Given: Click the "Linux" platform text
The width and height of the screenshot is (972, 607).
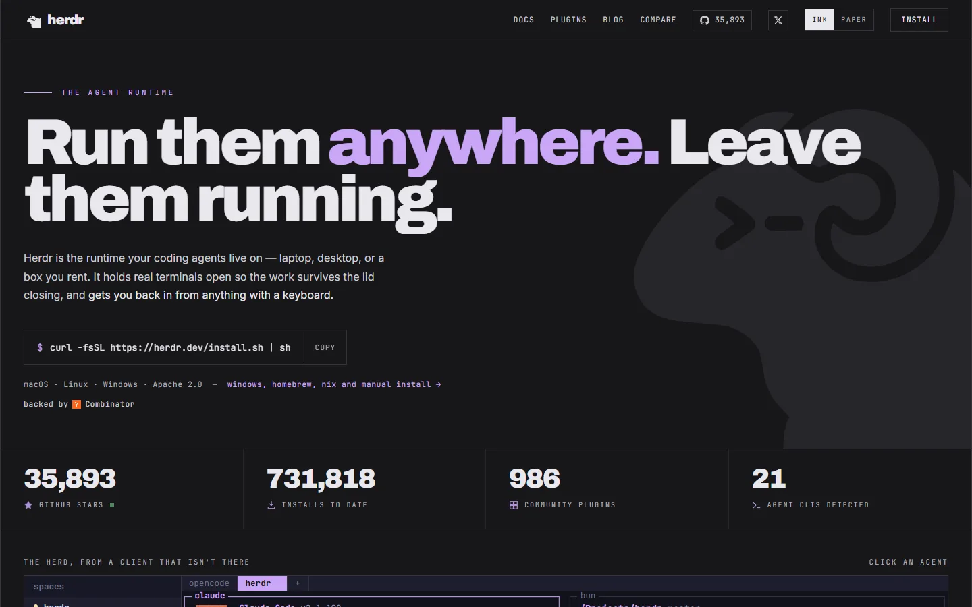Looking at the screenshot, I should 76,384.
